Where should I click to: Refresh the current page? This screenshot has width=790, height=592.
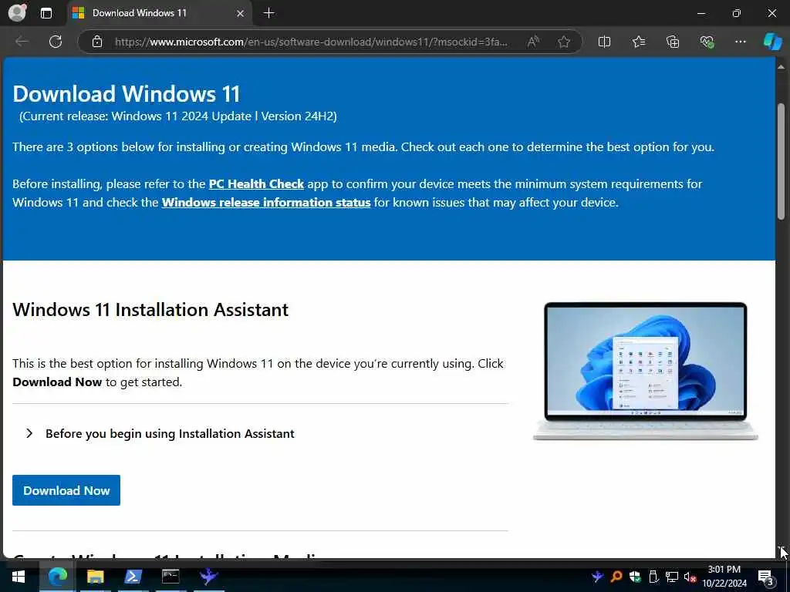coord(56,42)
